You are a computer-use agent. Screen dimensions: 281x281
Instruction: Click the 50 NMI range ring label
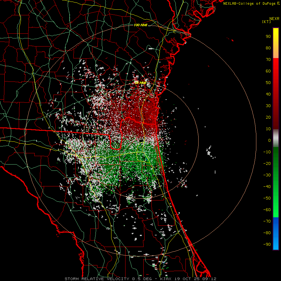click(x=140, y=83)
